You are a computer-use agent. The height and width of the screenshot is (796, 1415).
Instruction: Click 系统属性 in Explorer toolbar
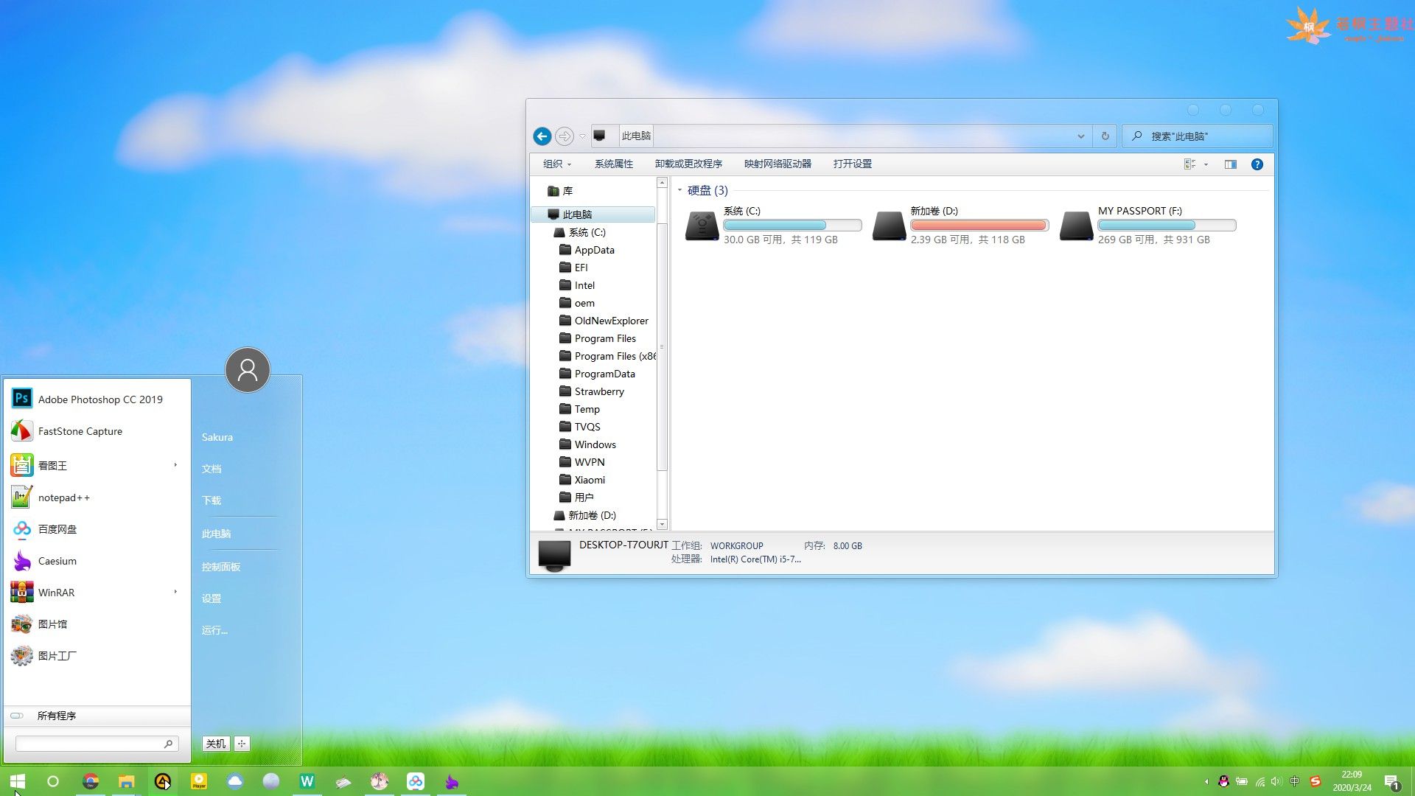(x=614, y=164)
